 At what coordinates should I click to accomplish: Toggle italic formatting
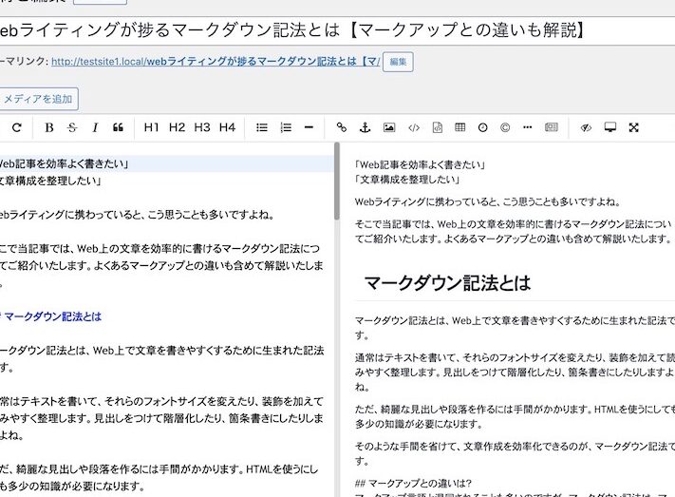(95, 127)
